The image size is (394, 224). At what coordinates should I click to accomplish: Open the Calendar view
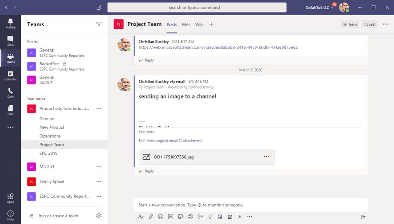[10, 75]
